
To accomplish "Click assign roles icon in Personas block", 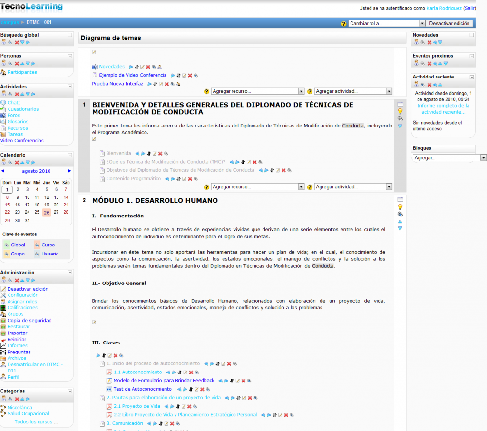I will point(3,63).
